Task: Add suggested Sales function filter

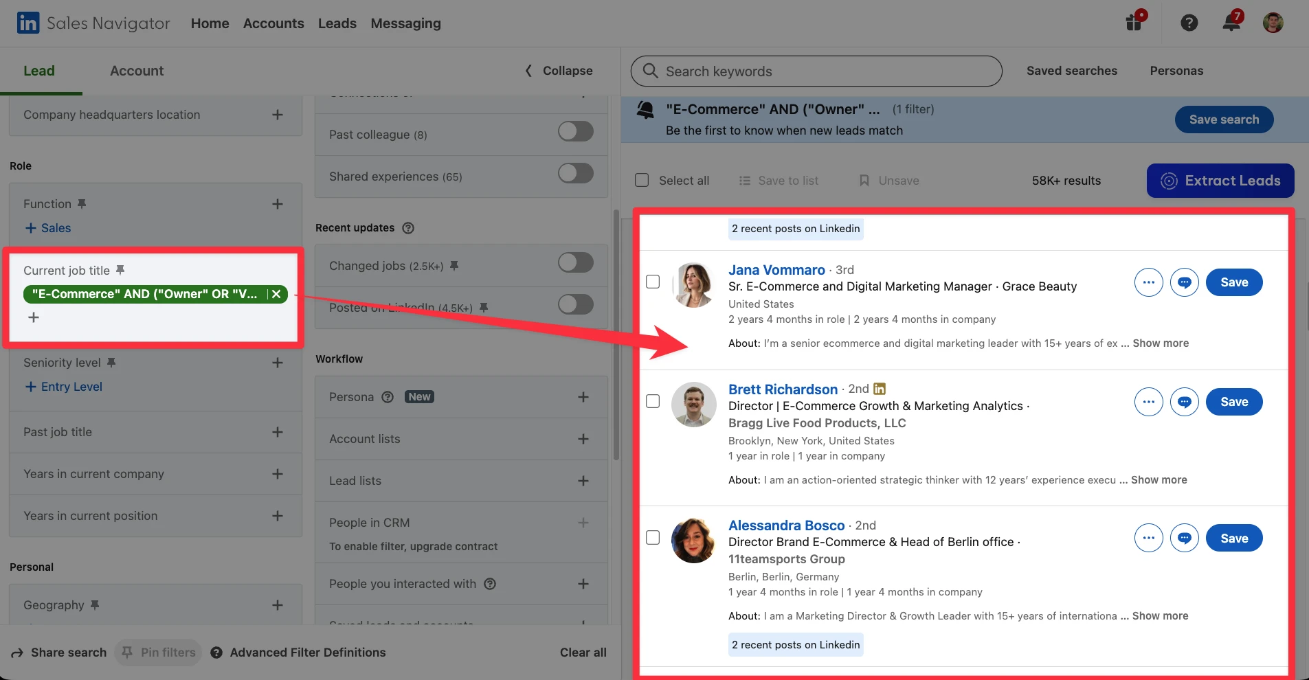Action: (x=48, y=228)
